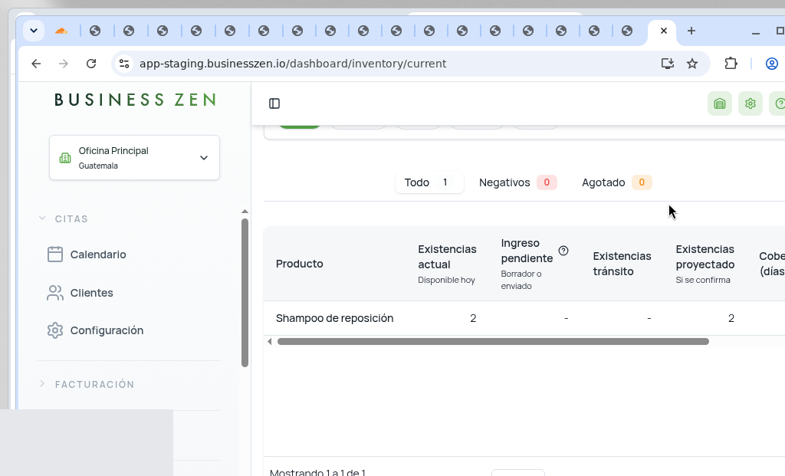Select the Negativos filter tab
The image size is (785, 476).
click(x=517, y=182)
